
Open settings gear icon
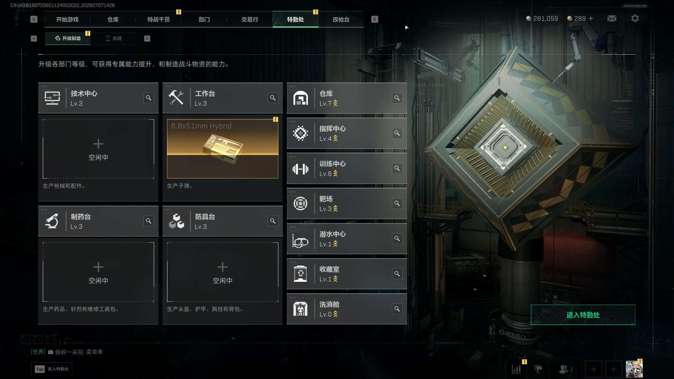point(635,18)
